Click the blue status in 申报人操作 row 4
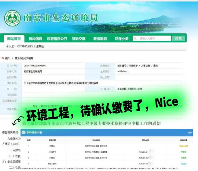Image resolution: width=198 pixels, height=171 pixels. tap(184, 164)
